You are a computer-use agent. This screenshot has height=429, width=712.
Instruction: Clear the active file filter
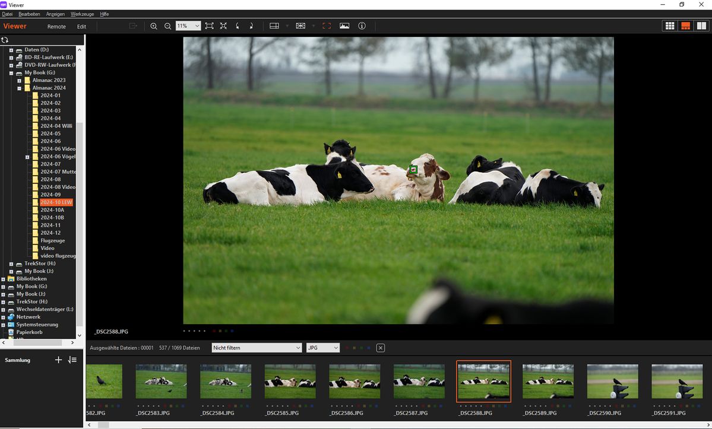pos(380,348)
